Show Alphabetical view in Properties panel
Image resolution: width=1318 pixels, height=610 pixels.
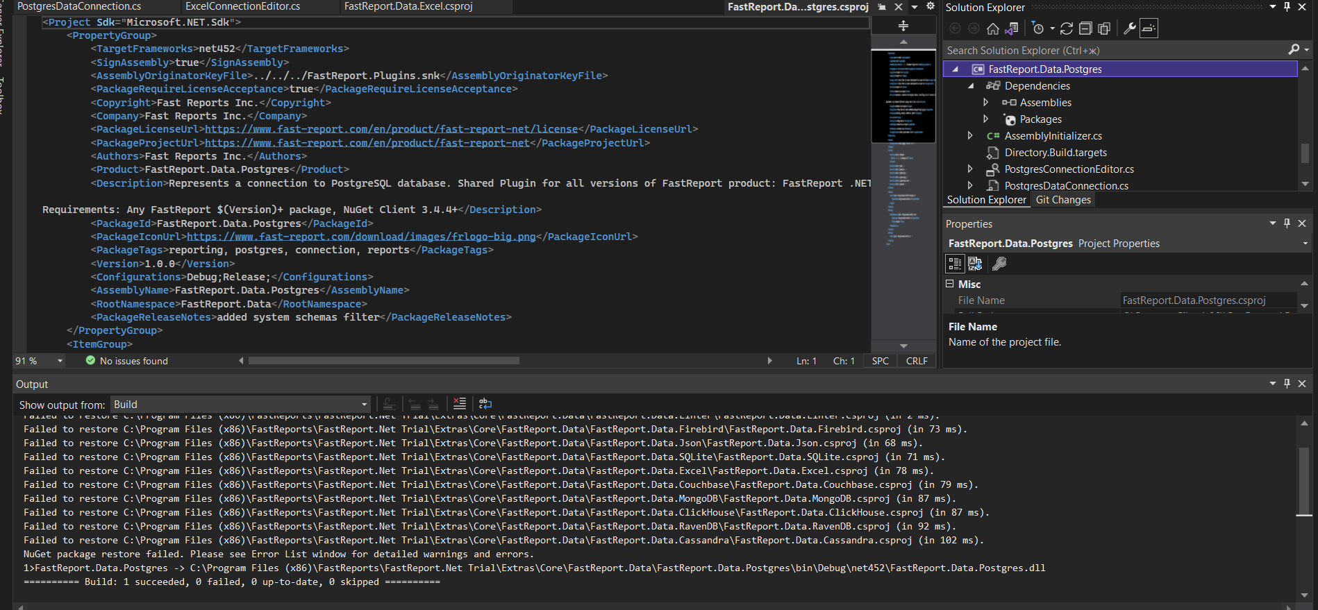pos(975,264)
